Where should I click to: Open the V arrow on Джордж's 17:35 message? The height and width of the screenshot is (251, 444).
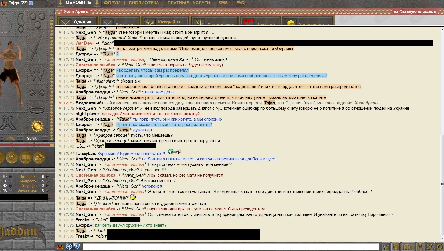tap(60, 226)
